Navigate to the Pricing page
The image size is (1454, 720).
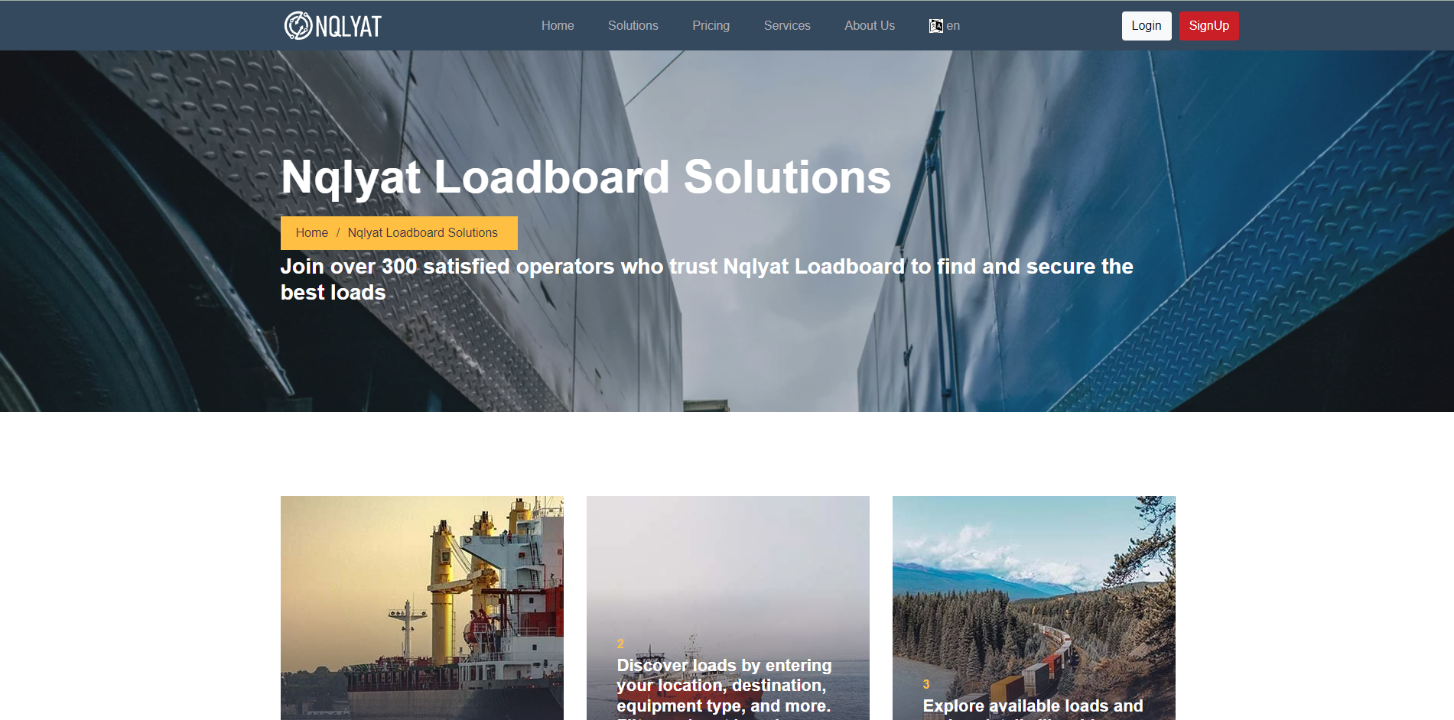[x=711, y=26]
